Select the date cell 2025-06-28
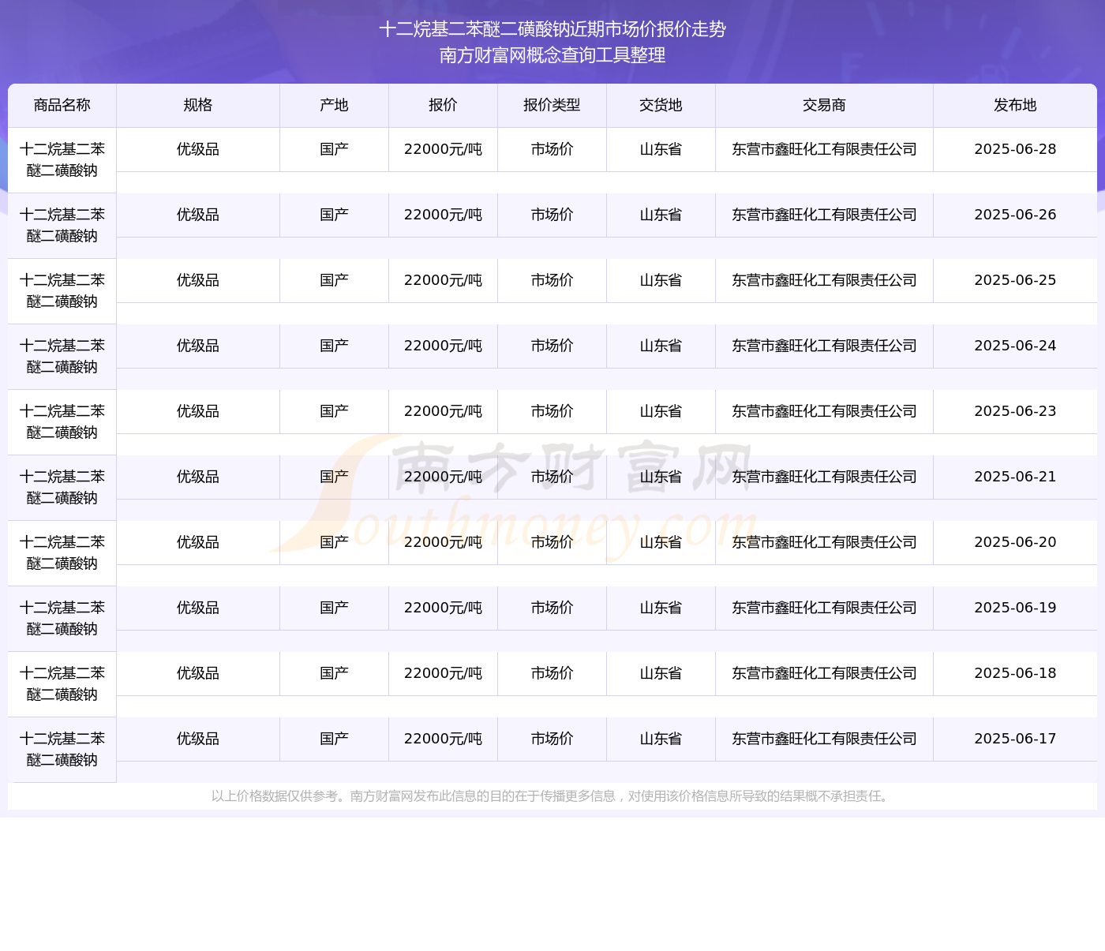 1015,149
